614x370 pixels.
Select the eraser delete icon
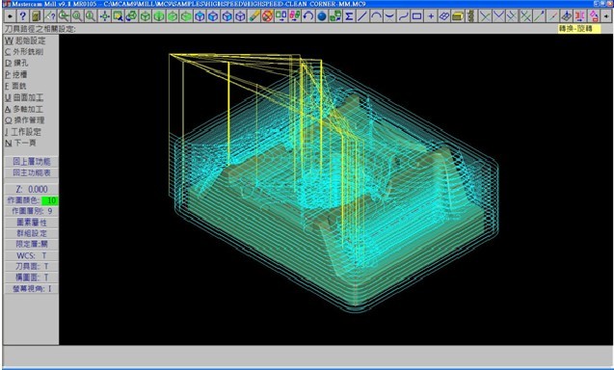point(254,16)
